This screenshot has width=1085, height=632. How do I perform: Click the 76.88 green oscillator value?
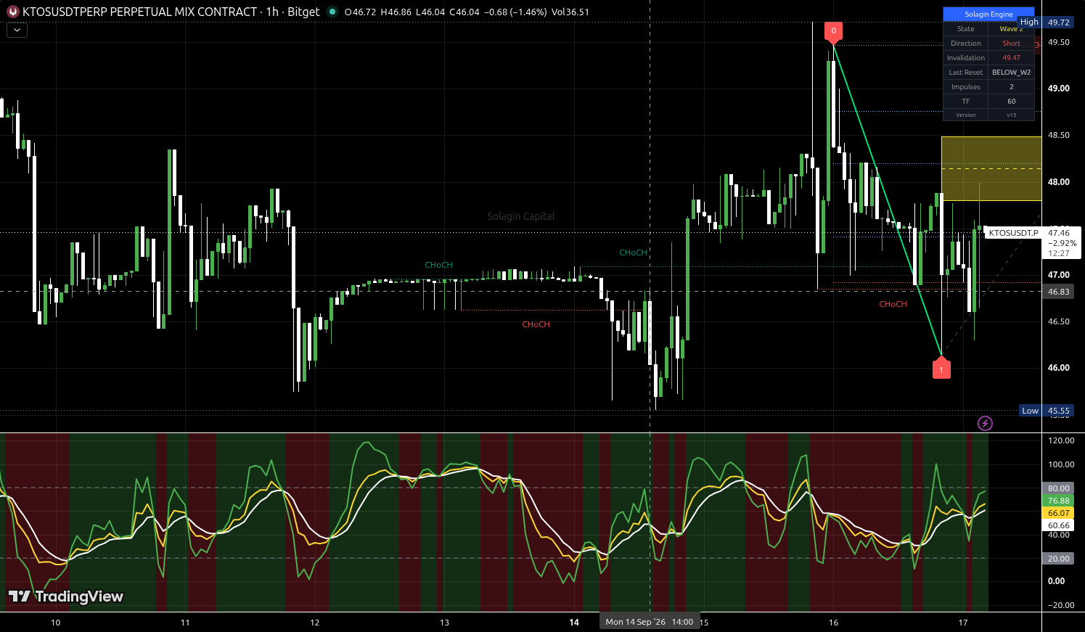[1058, 501]
